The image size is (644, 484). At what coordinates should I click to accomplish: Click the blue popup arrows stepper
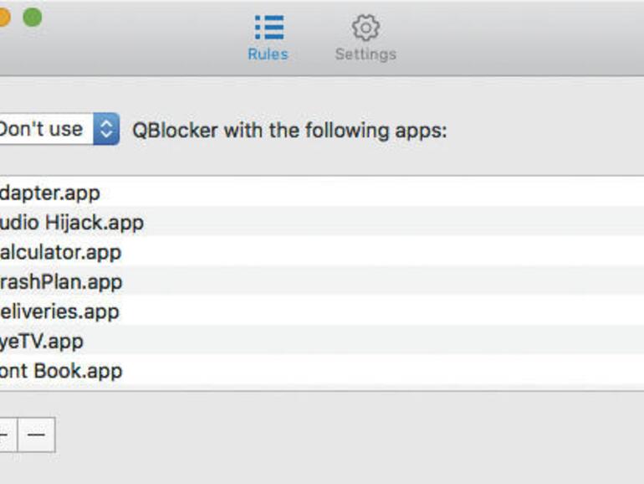(106, 129)
